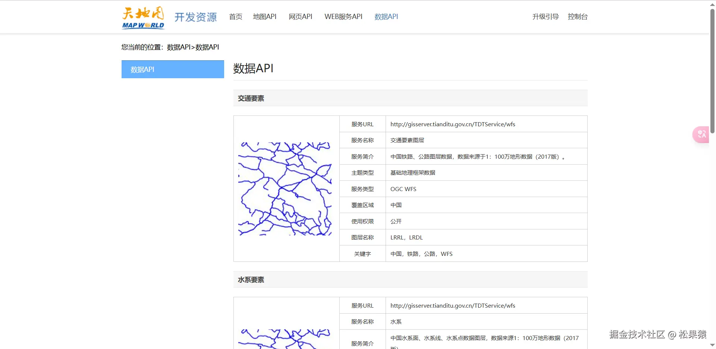Screen dimensions: 716x349
Task: Click the vertical page scrollbar thumb
Action: pyautogui.click(x=712, y=71)
